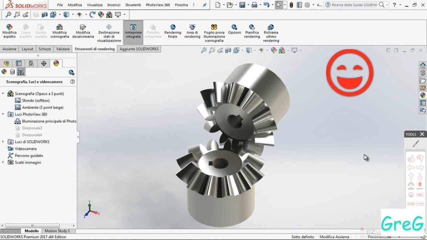Screen dimensions: 427x240
Task: Open the Modifica menu
Action: coord(75,5)
